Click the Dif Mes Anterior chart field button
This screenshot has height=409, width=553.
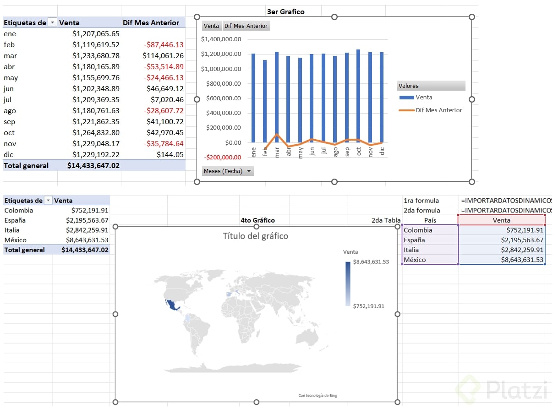[246, 26]
